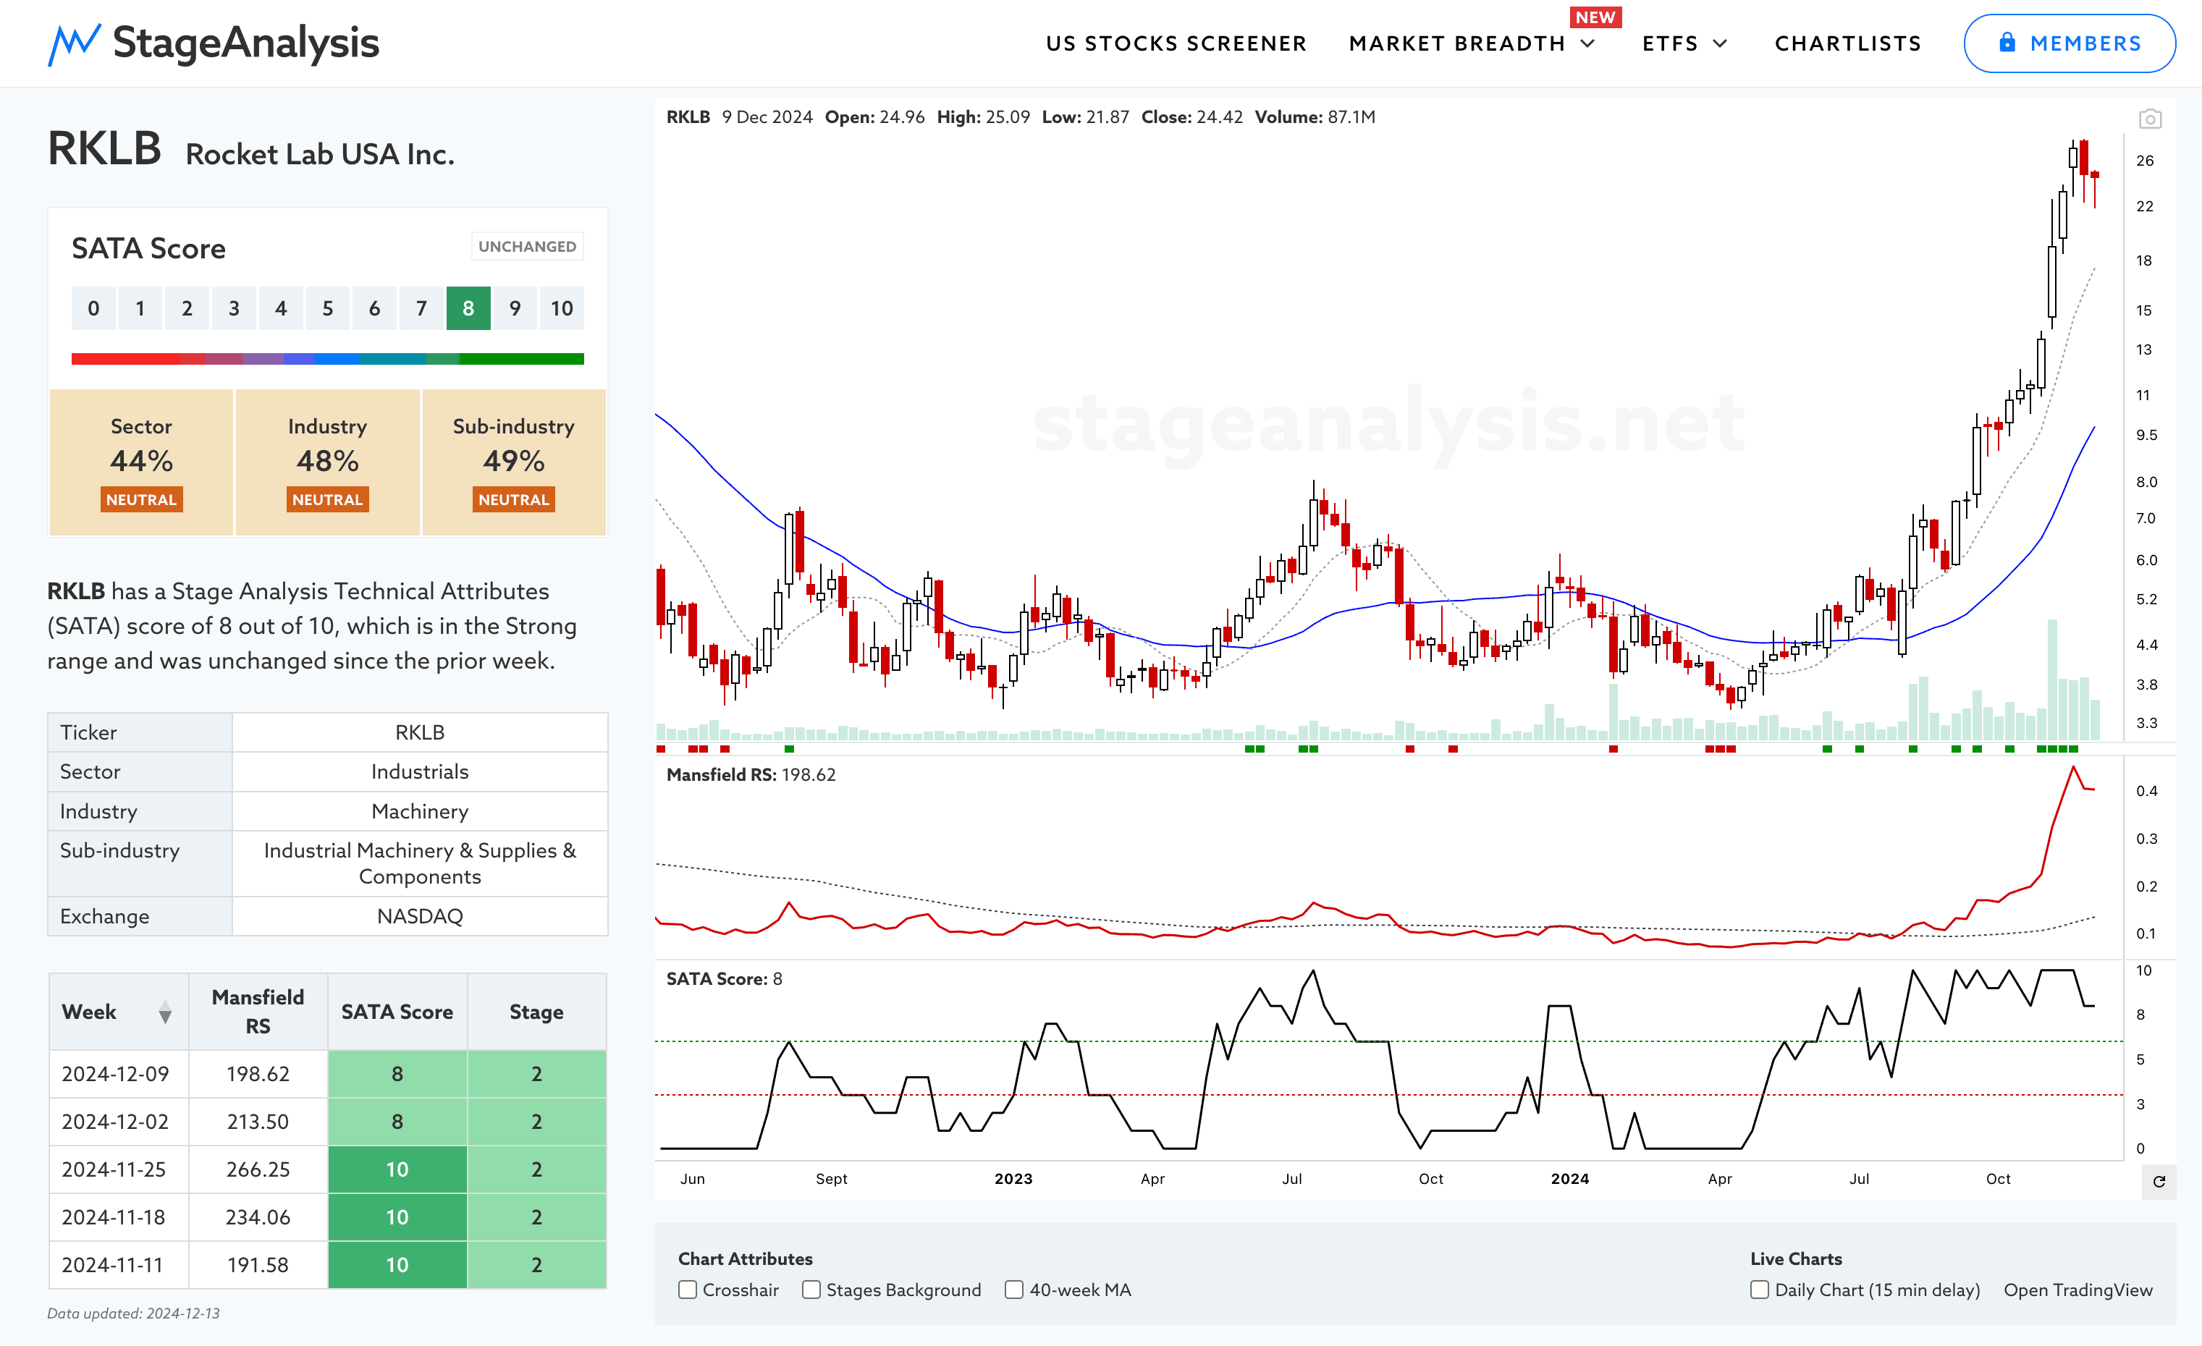Click the chart refresh reset icon
The width and height of the screenshot is (2202, 1346).
pos(2159,1182)
